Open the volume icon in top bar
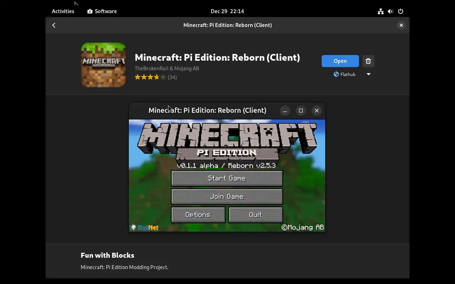The height and width of the screenshot is (284, 455). (391, 11)
